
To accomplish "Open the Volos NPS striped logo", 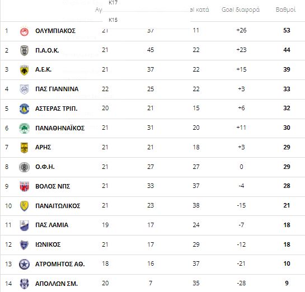I will coord(24,186).
